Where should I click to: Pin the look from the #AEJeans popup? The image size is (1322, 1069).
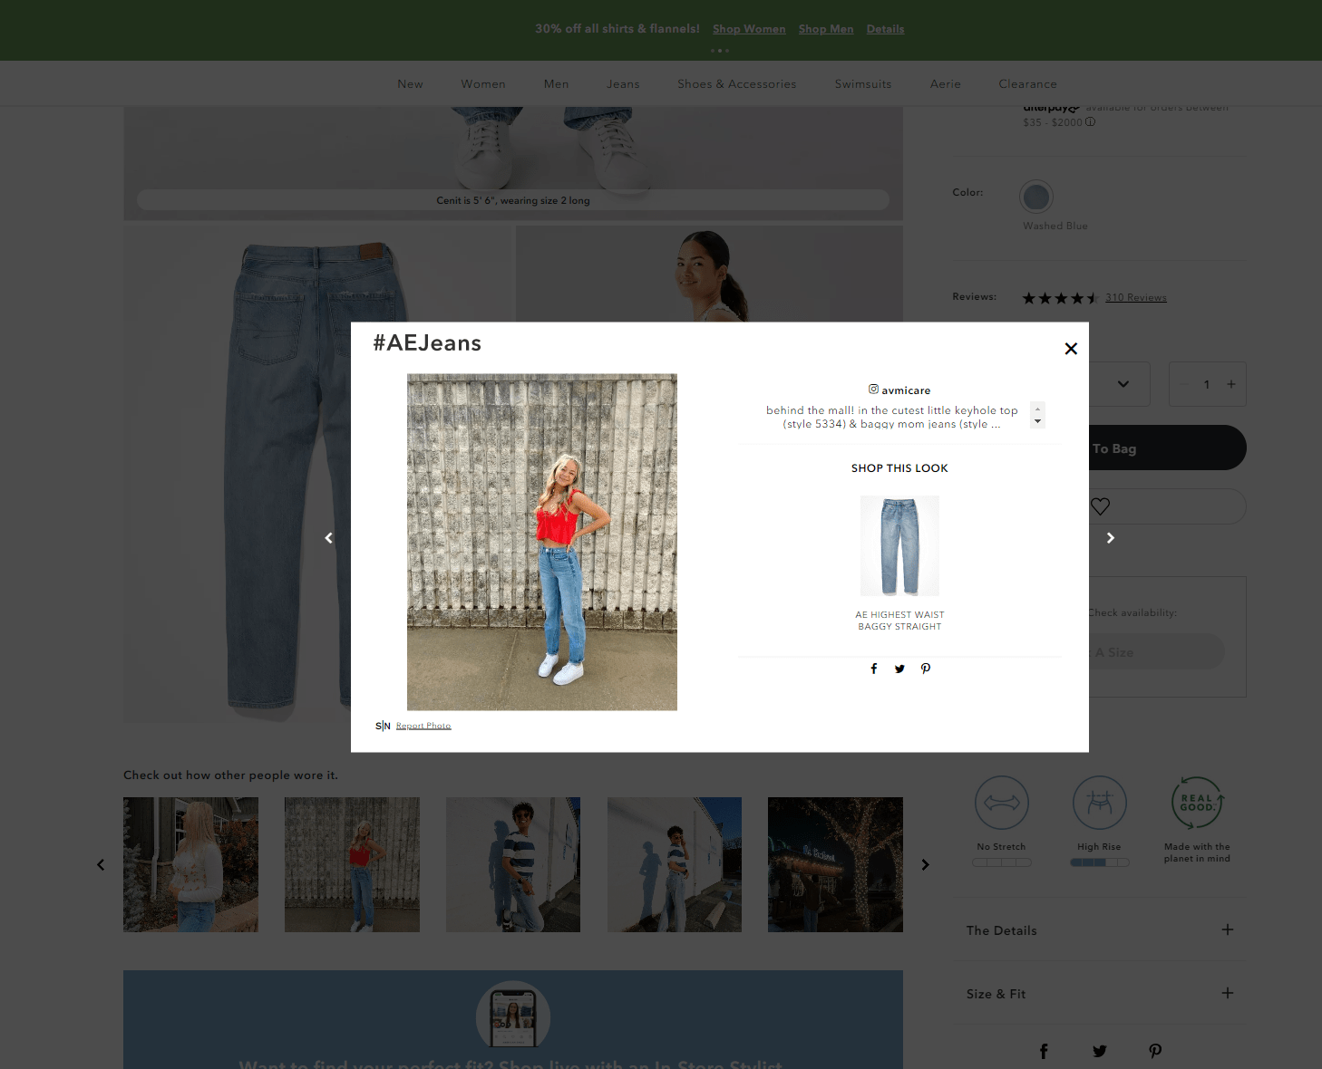(926, 669)
